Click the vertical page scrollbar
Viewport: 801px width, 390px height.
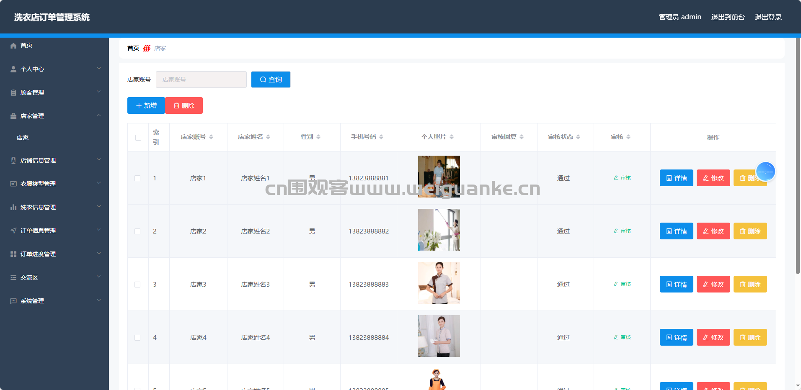click(x=798, y=167)
